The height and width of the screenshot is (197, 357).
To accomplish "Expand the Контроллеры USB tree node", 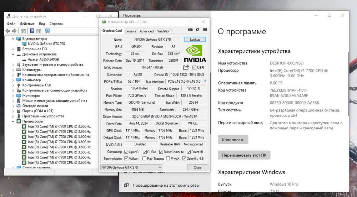I will coord(13,85).
